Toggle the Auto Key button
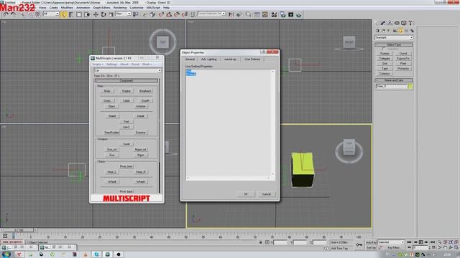 pyautogui.click(x=371, y=242)
